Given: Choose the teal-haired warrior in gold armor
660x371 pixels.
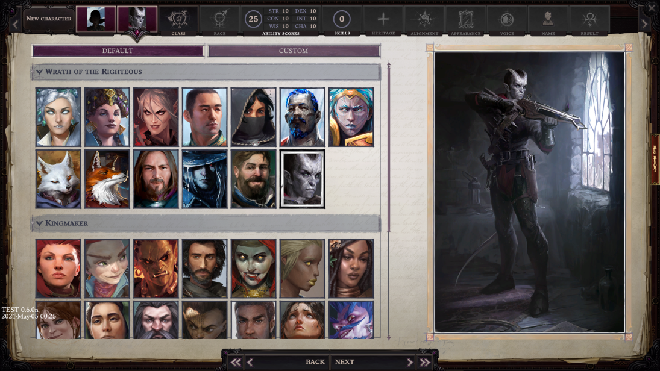Looking at the screenshot, I should pos(351,117).
